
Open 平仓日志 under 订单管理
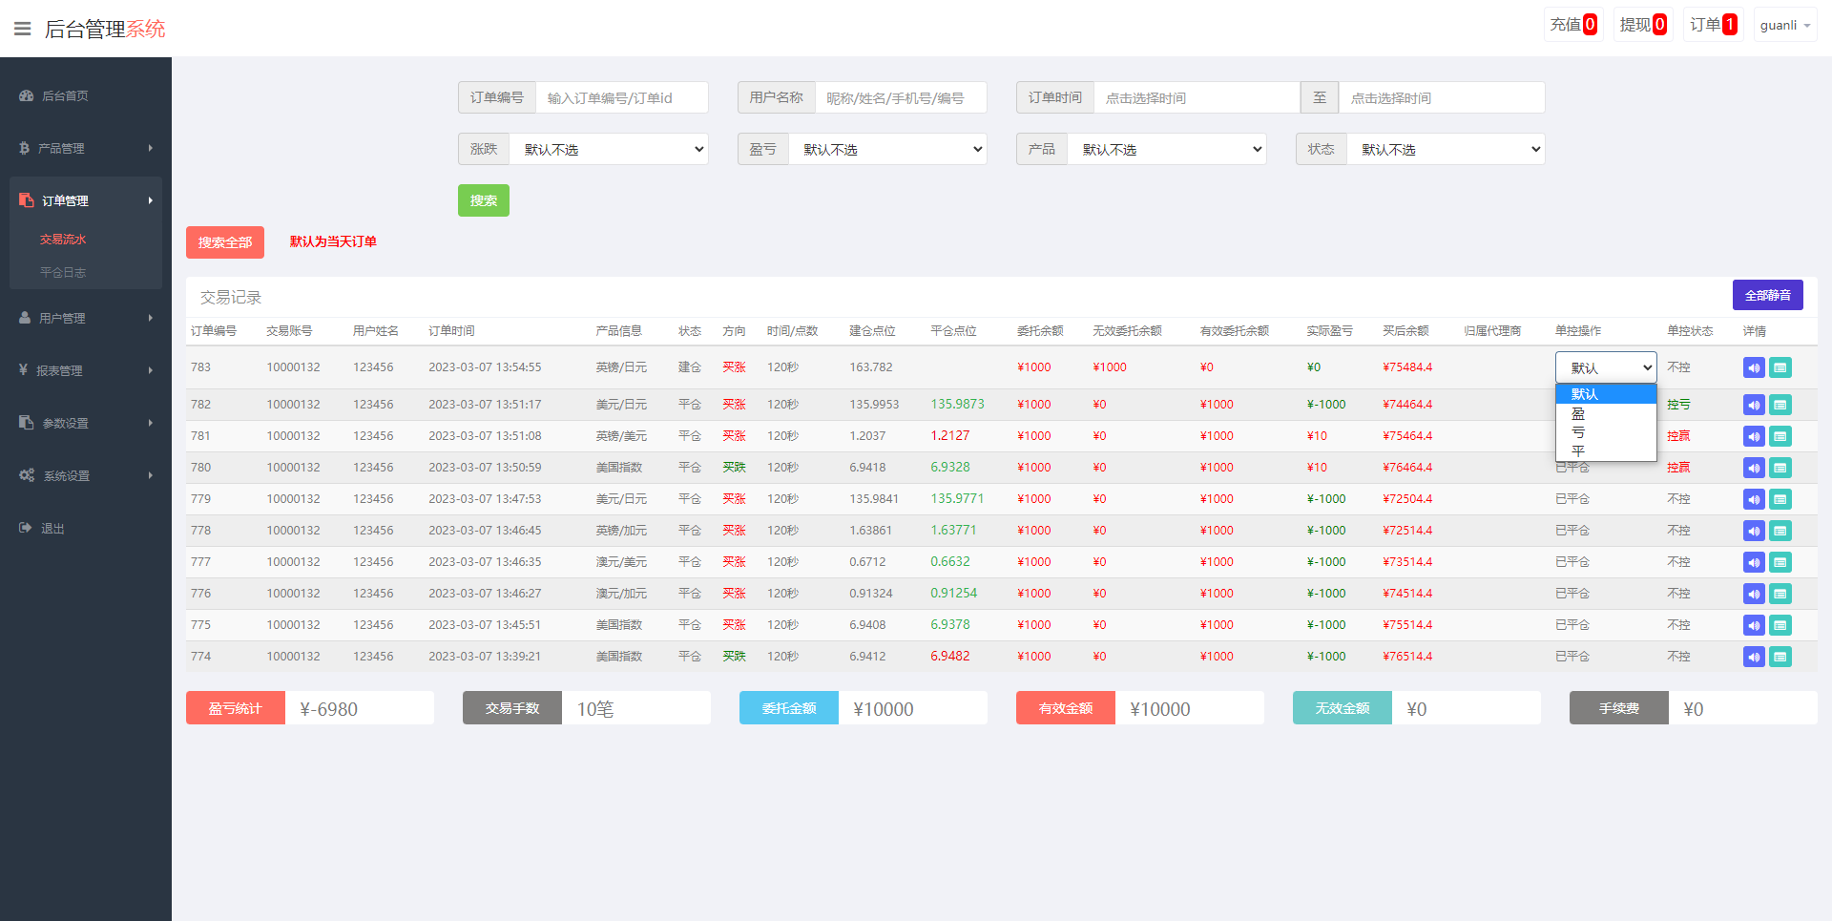tap(64, 272)
